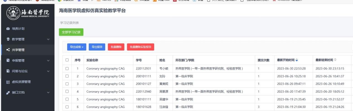Click the 批量删除实验报告 button
Viewport: 353px width, 111px height.
click(140, 47)
